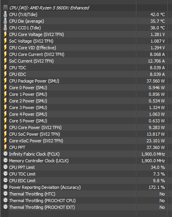Click the 42.0 °C temperature value

(x=158, y=14)
